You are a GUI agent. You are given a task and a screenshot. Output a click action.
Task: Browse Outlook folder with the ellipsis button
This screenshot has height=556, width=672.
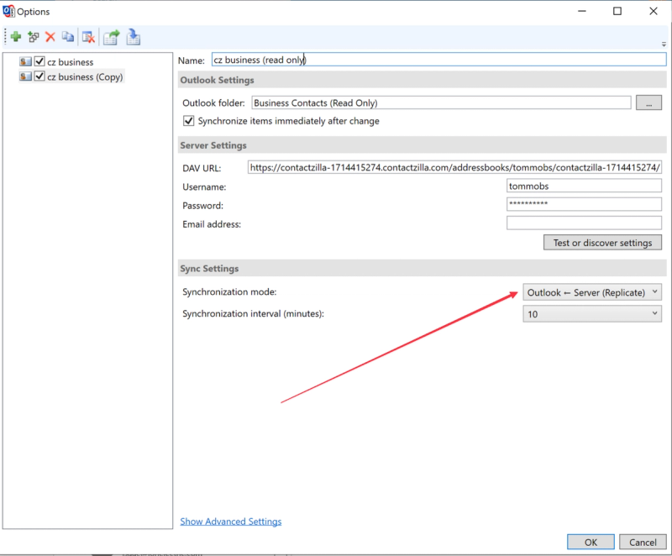(648, 102)
